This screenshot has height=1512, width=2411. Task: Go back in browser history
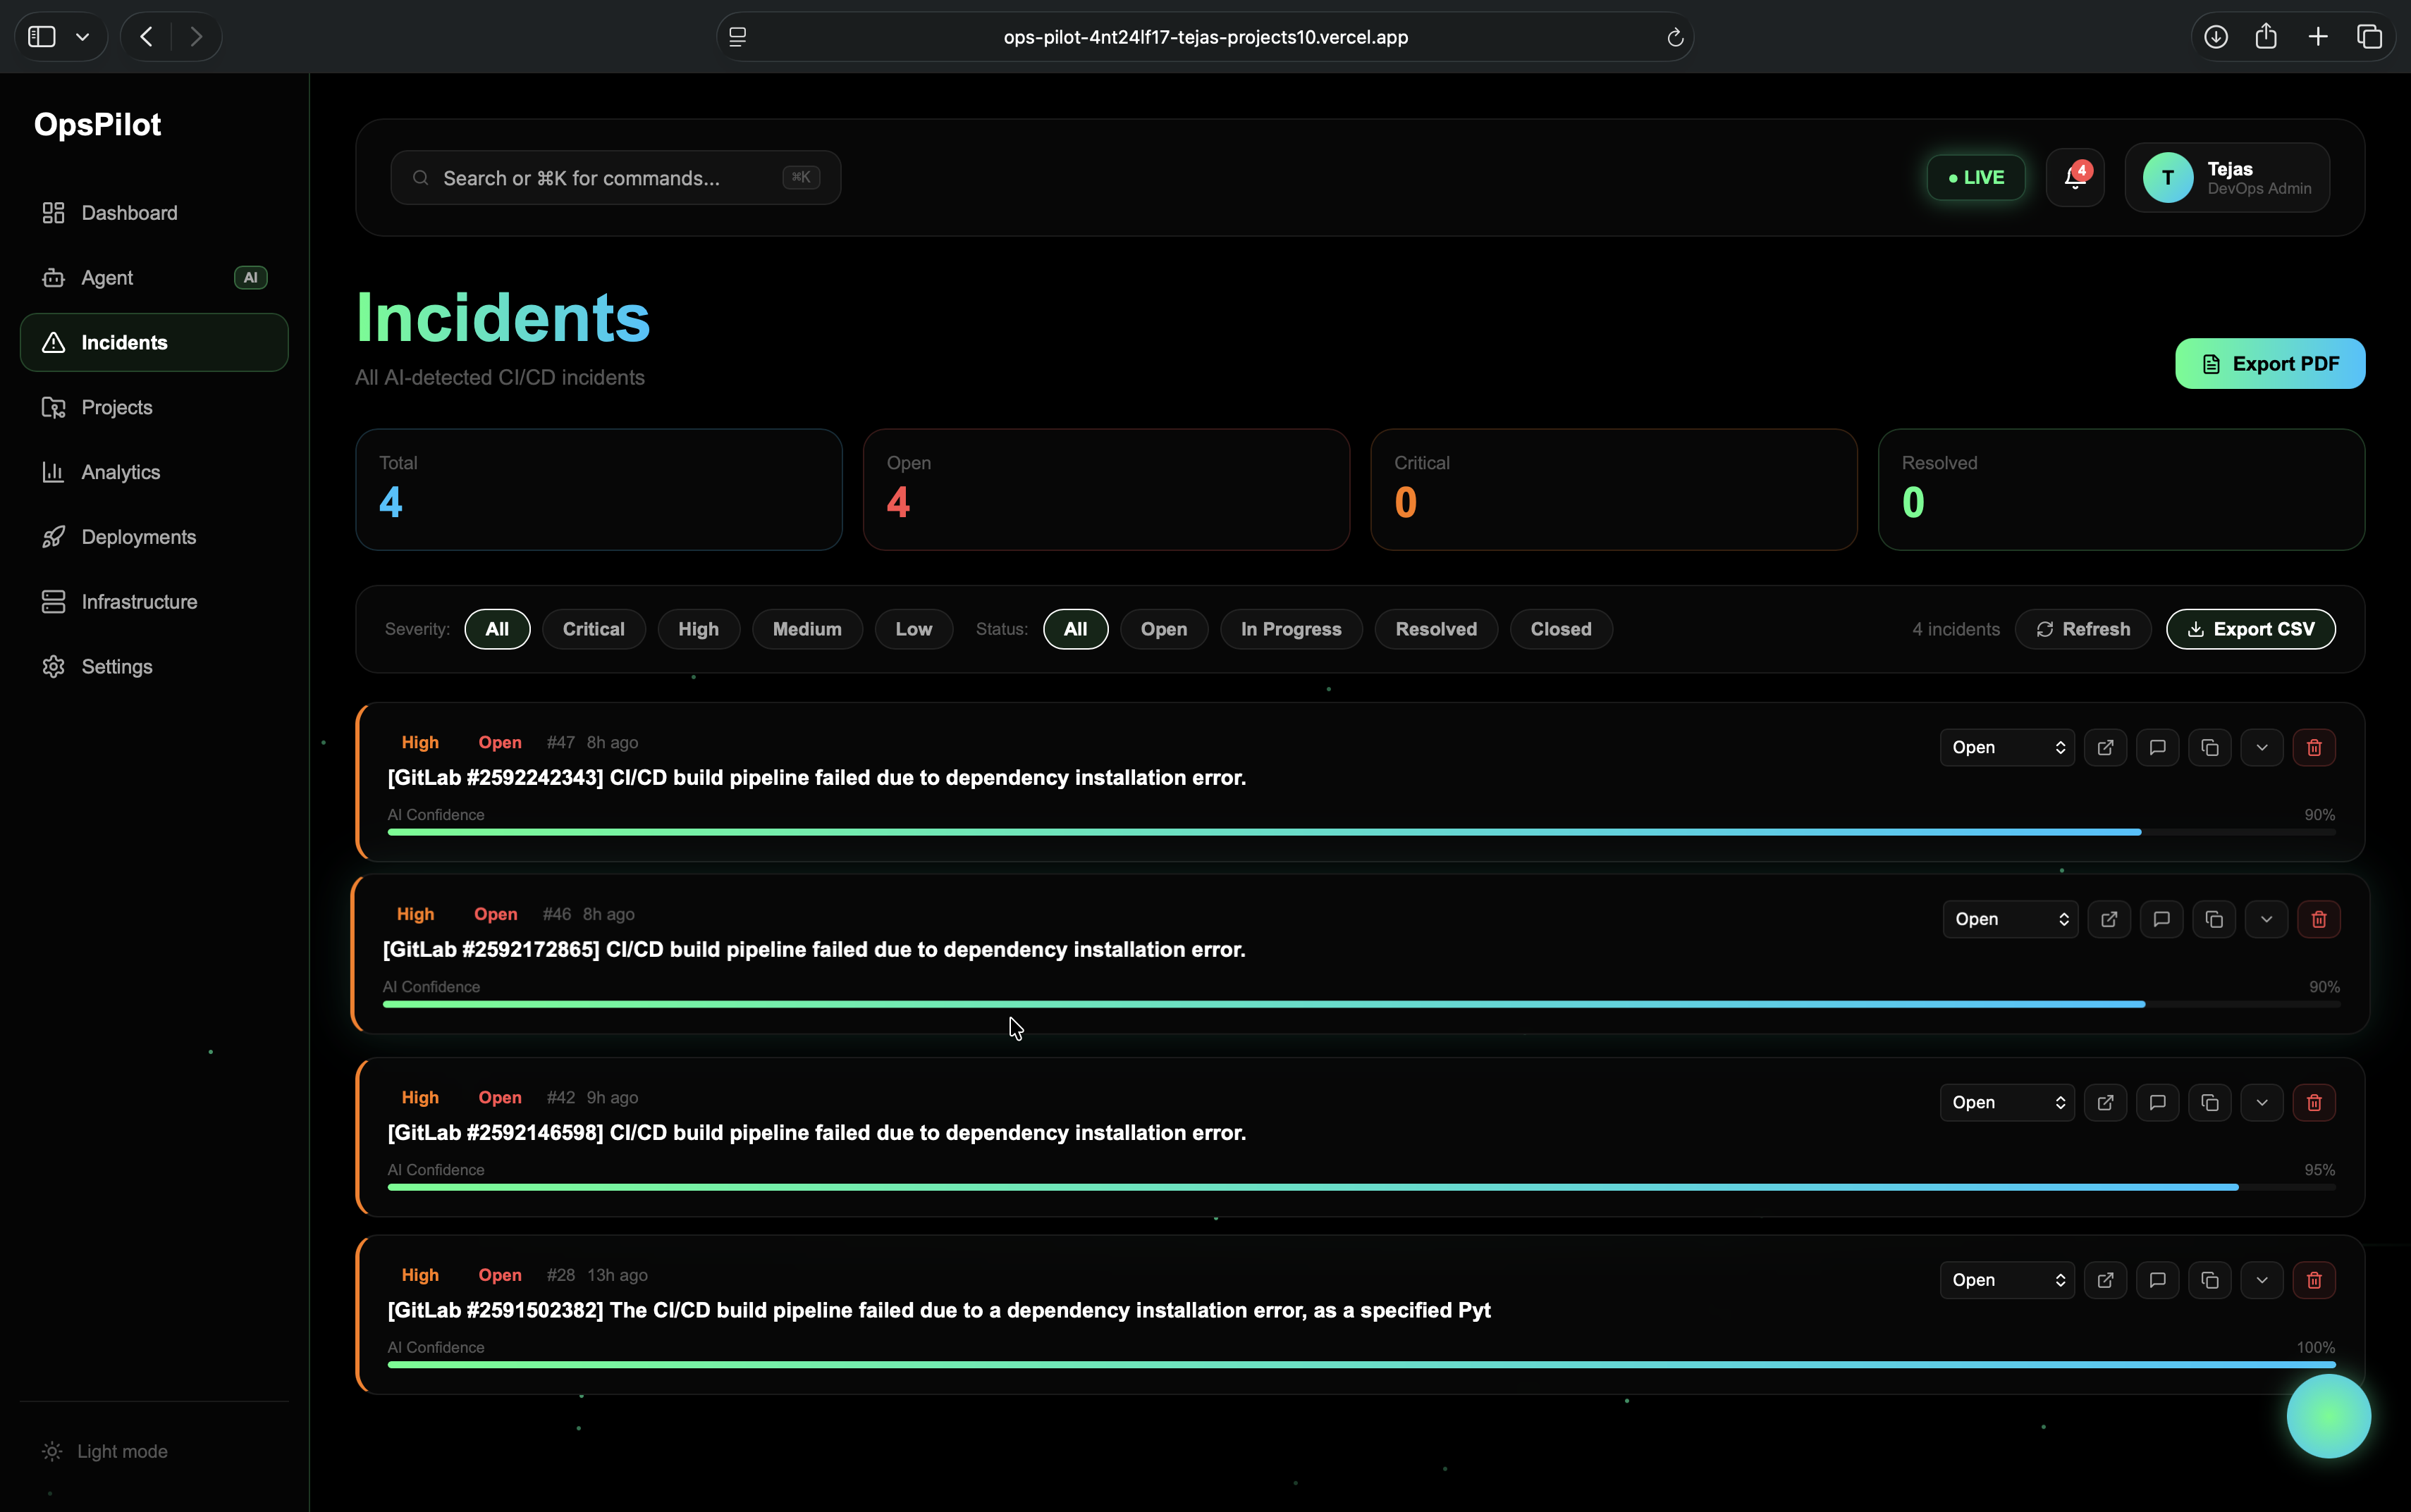click(146, 37)
